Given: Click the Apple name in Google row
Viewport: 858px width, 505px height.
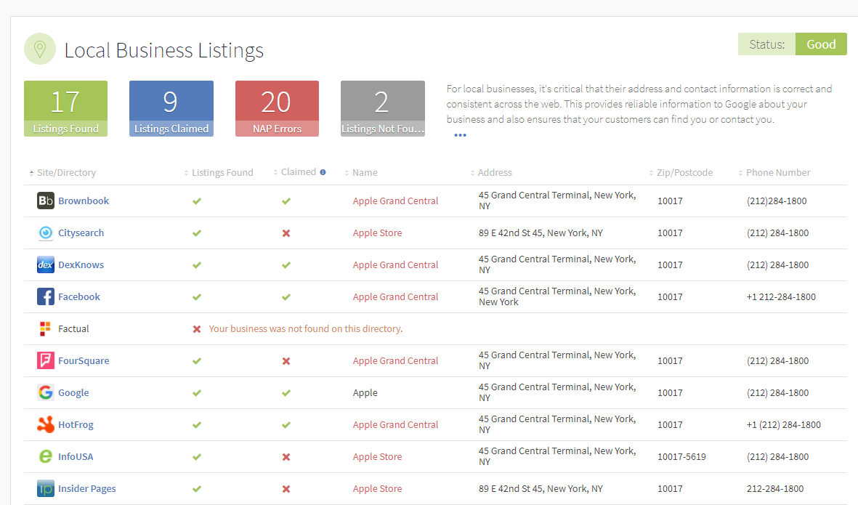Looking at the screenshot, I should click(x=365, y=393).
